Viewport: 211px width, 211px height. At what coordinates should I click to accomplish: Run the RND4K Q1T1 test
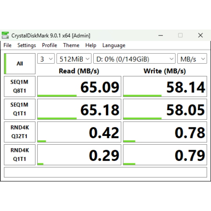19,155
